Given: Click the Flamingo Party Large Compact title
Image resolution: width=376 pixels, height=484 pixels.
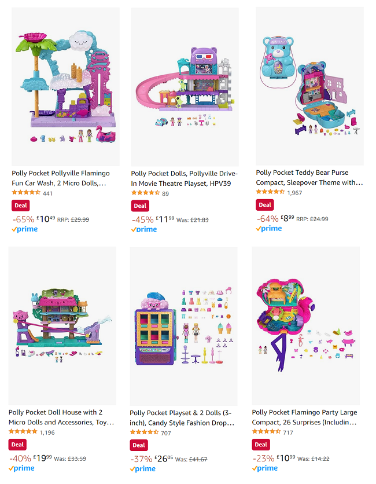Looking at the screenshot, I should coord(304,417).
